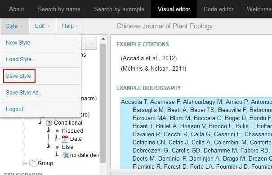Image resolution: width=272 pixels, height=175 pixels.
Task: Collapse the If issued node
Action: tap(49, 131)
